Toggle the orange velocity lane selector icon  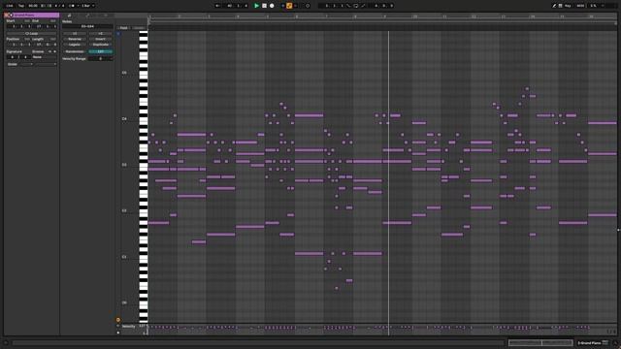coord(118,320)
